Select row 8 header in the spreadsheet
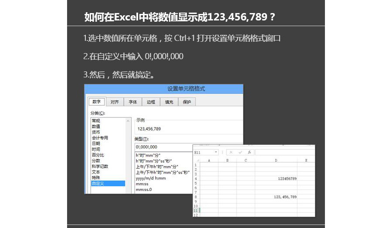Image resolution: width=392 pixels, height=228 pixels. click(x=196, y=197)
